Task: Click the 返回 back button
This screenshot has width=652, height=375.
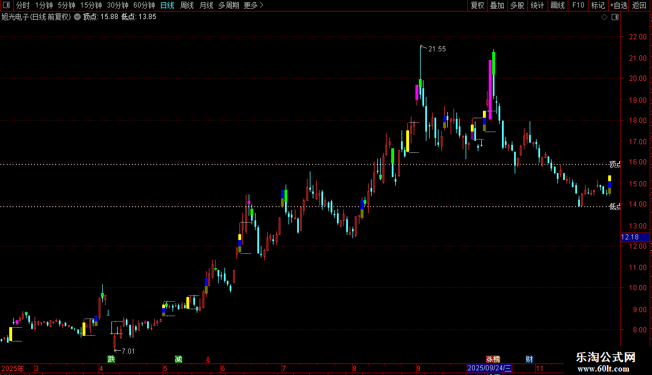Action: (x=639, y=5)
